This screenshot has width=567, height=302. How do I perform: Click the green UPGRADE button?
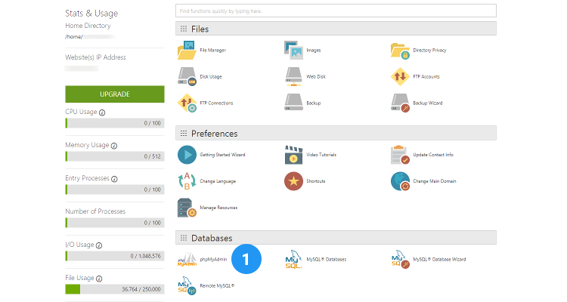tap(115, 94)
